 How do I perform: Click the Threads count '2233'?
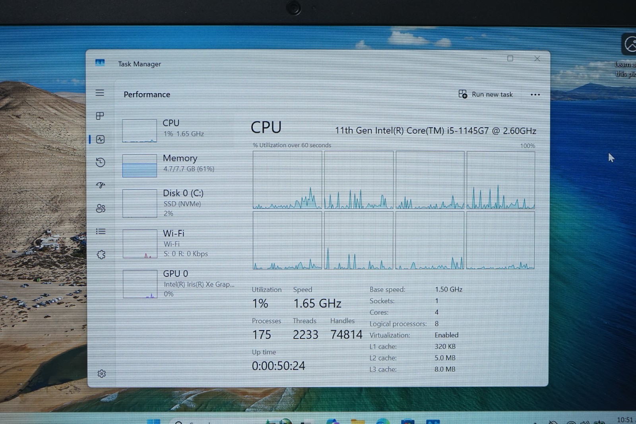(x=305, y=335)
